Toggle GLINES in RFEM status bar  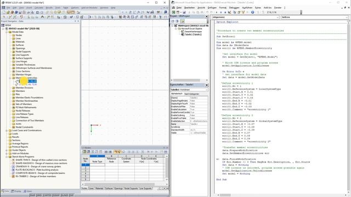coord(65,195)
